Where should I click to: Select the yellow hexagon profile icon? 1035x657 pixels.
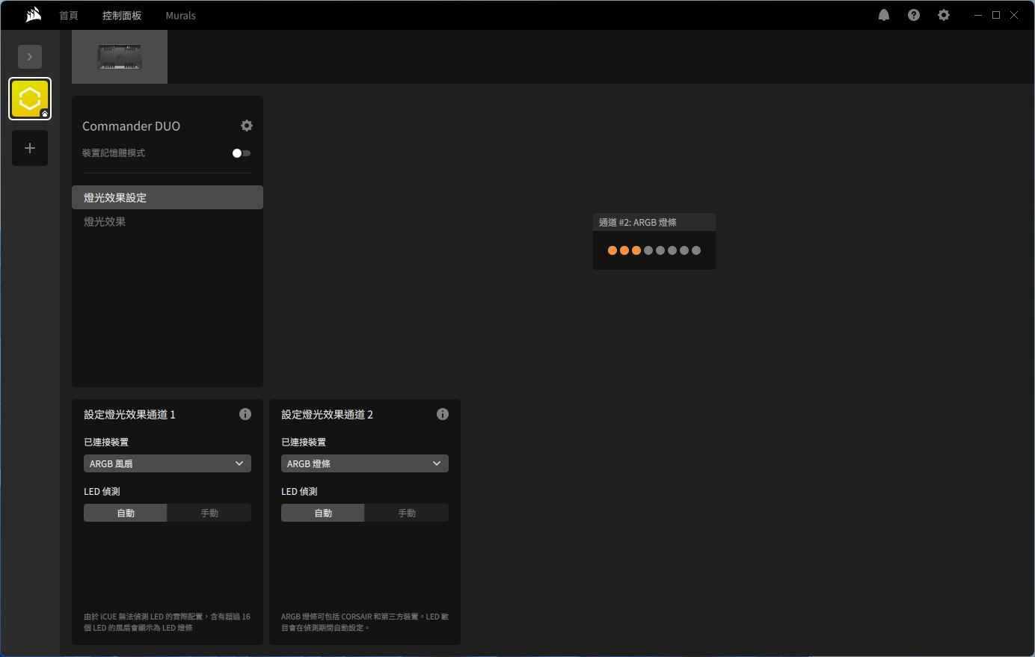pyautogui.click(x=30, y=99)
